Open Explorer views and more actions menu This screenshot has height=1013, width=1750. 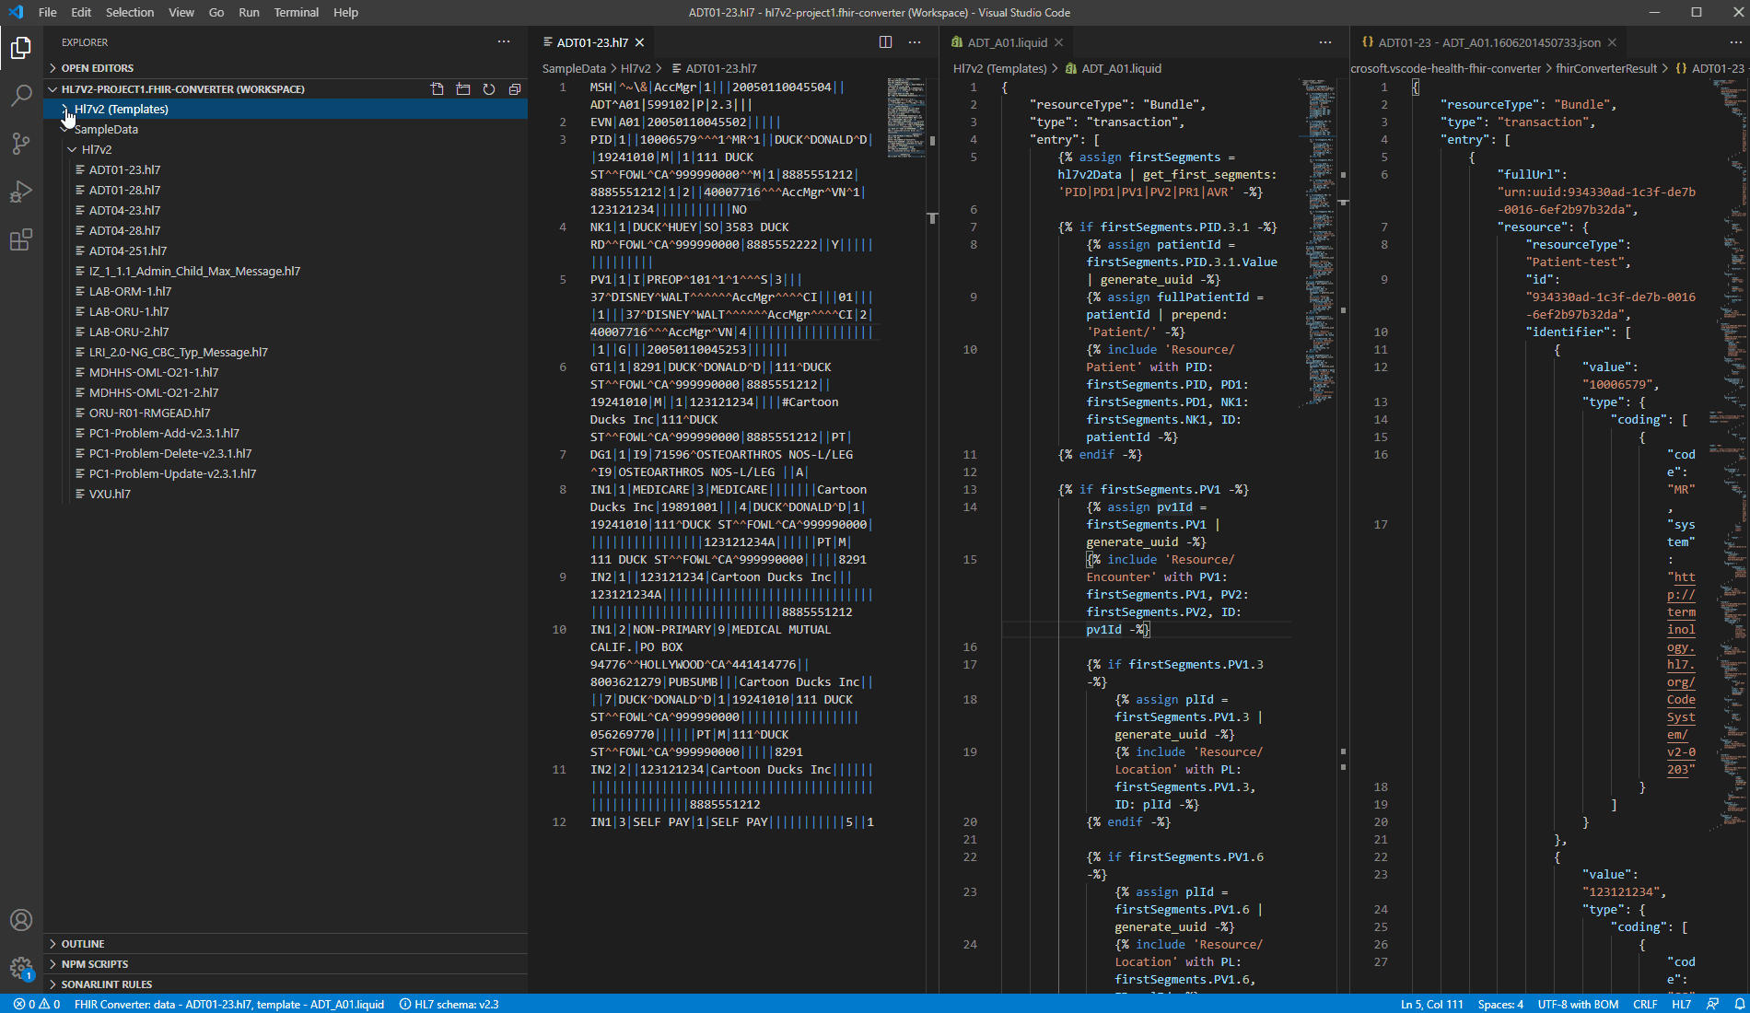(x=504, y=42)
